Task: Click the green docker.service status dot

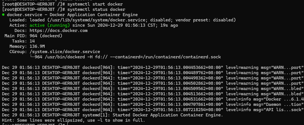Action: coord(3,14)
